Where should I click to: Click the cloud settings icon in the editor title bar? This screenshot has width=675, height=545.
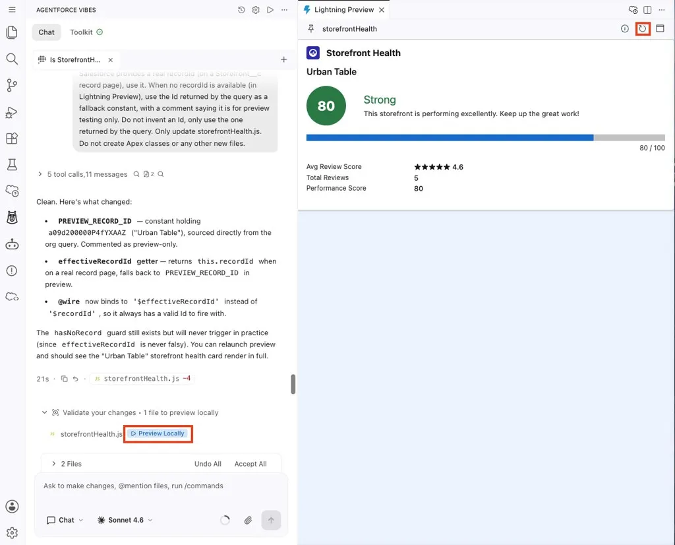click(x=633, y=9)
